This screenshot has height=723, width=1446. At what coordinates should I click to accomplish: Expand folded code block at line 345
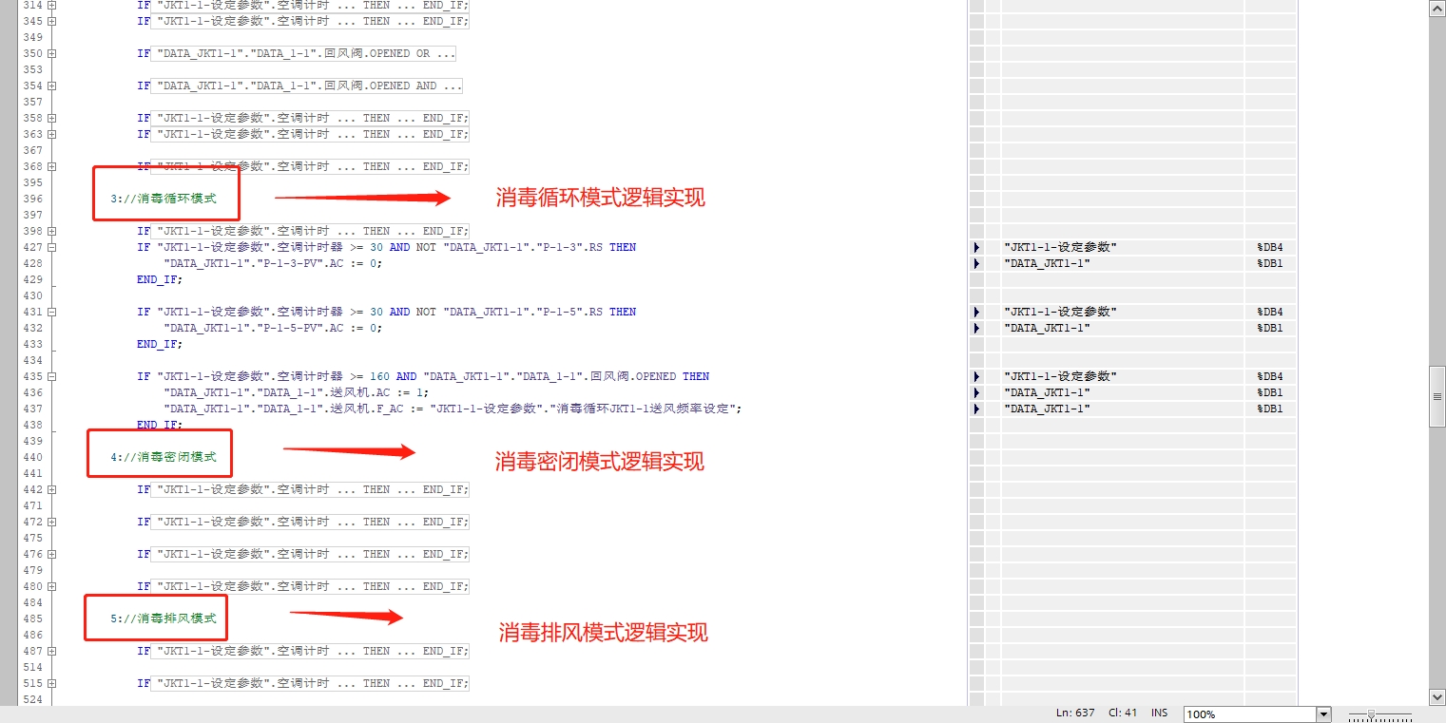51,21
